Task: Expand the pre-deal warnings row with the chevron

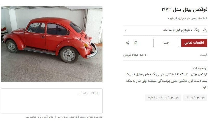Action: coord(126,30)
